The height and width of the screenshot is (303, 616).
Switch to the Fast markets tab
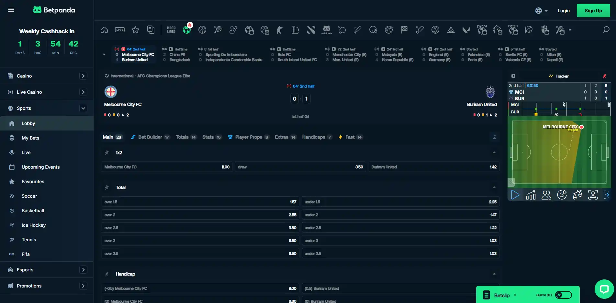(x=351, y=137)
